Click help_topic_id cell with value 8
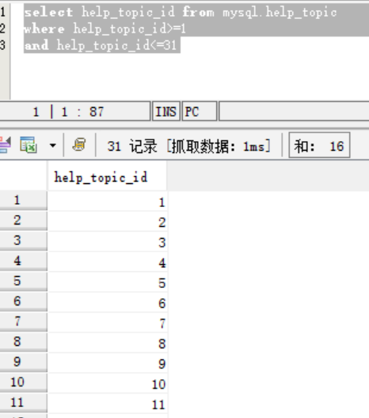 pos(108,343)
